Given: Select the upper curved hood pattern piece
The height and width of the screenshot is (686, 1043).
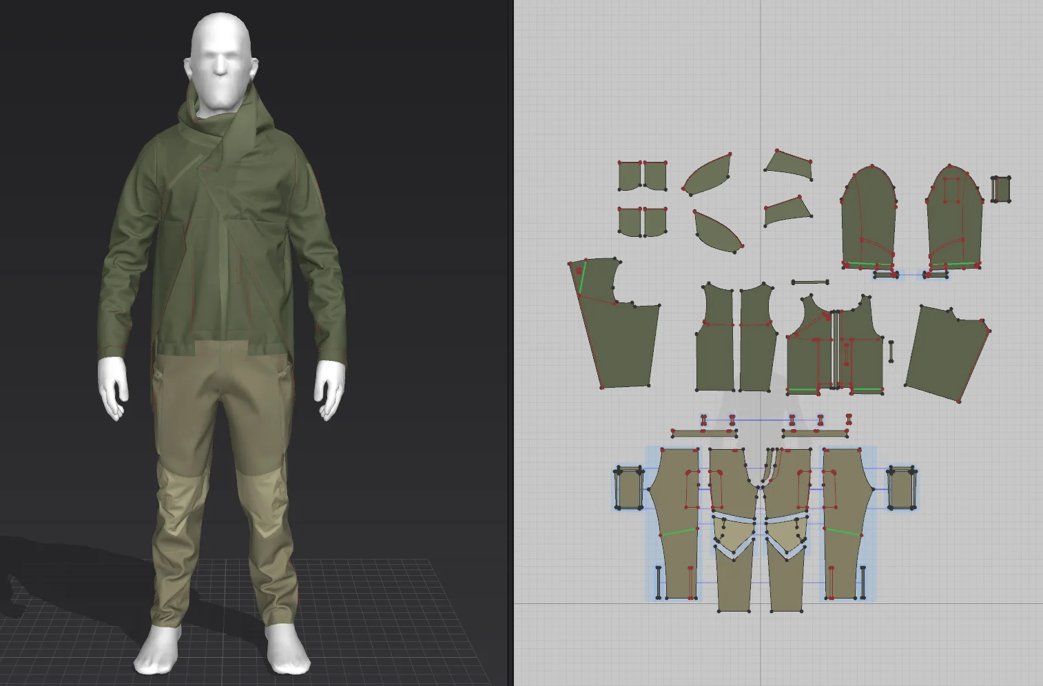Looking at the screenshot, I should pyautogui.click(x=707, y=174).
